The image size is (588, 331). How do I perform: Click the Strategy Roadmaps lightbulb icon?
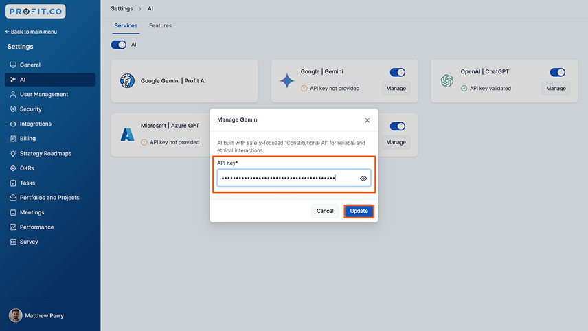click(x=13, y=153)
